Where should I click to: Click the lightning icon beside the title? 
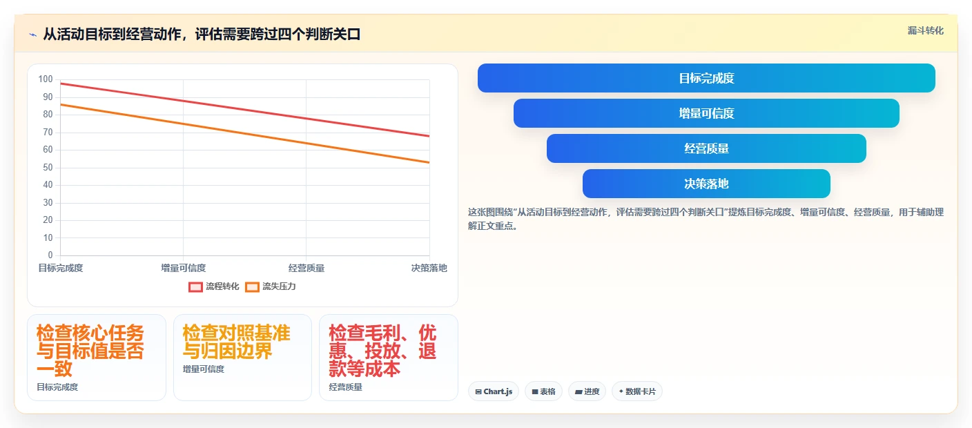coord(32,35)
